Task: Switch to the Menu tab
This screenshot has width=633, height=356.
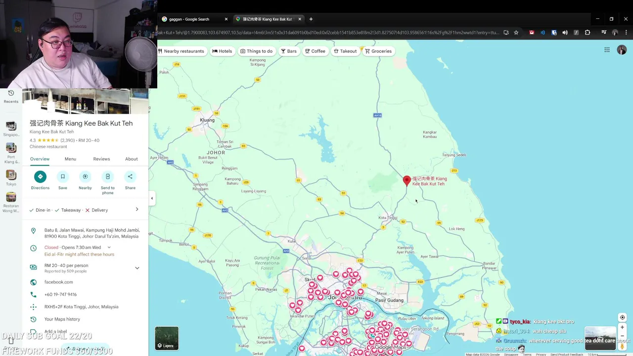Action: pyautogui.click(x=70, y=159)
